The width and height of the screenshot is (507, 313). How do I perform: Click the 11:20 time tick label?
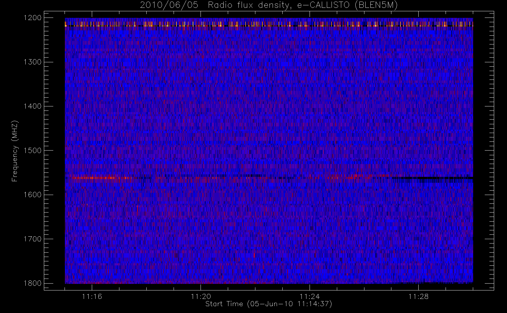tap(201, 296)
